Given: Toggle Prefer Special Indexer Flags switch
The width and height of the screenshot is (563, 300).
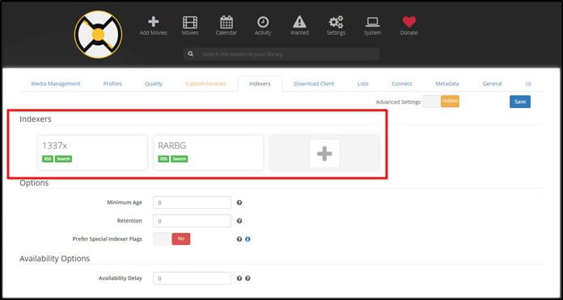Looking at the screenshot, I should 171,239.
